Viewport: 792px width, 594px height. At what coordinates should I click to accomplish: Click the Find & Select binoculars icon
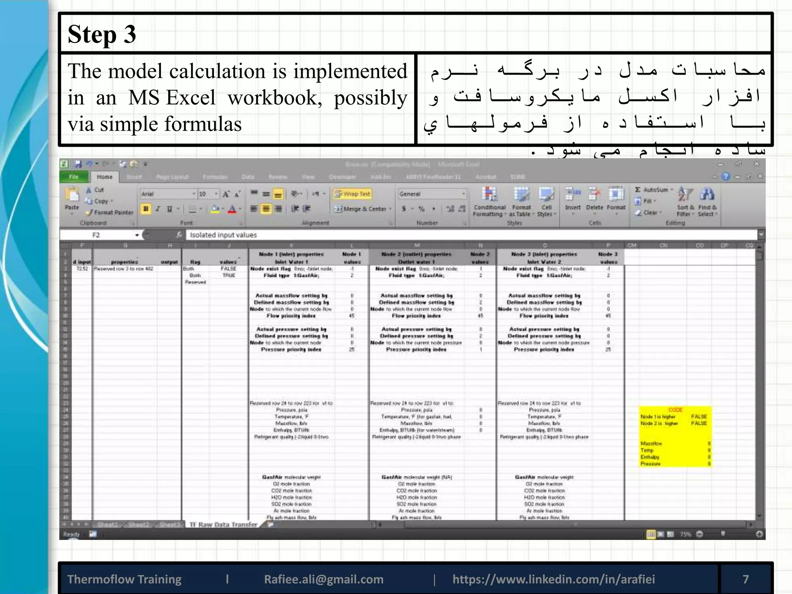click(707, 194)
